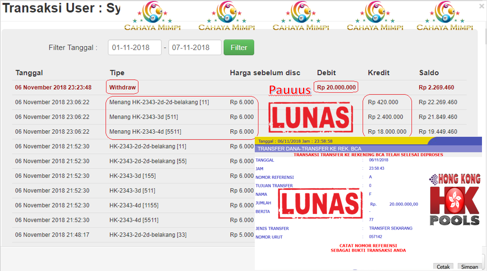Click the Saldo column header
The height and width of the screenshot is (271, 487).
(x=429, y=73)
